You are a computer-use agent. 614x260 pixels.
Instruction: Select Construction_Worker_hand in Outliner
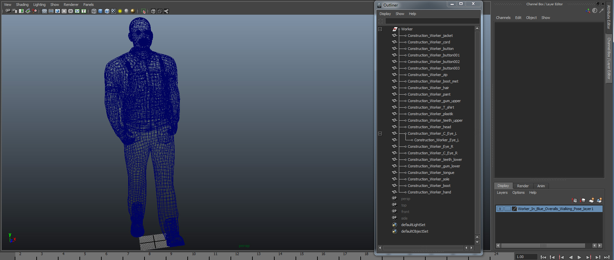(x=429, y=192)
